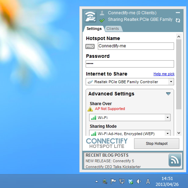Click the Connectify Hotspot Lite logo

(x=107, y=143)
